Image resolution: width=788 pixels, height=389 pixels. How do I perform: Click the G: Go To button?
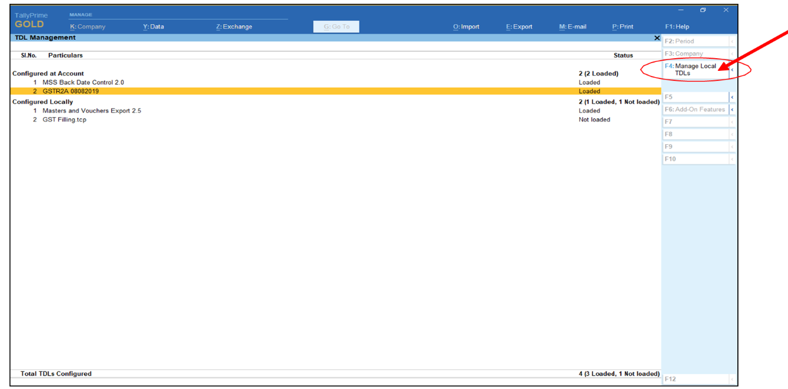click(336, 27)
